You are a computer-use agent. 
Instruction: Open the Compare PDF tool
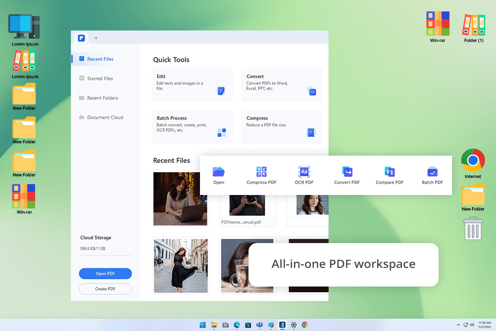tap(390, 172)
